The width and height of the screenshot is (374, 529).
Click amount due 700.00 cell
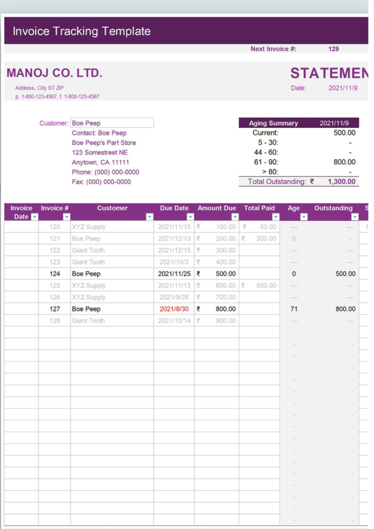coord(217,297)
